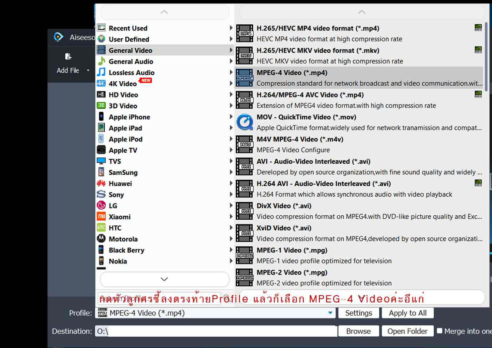Click category list scroll-up chevron
Viewport: 492px width, 348px height.
pyautogui.click(x=164, y=12)
